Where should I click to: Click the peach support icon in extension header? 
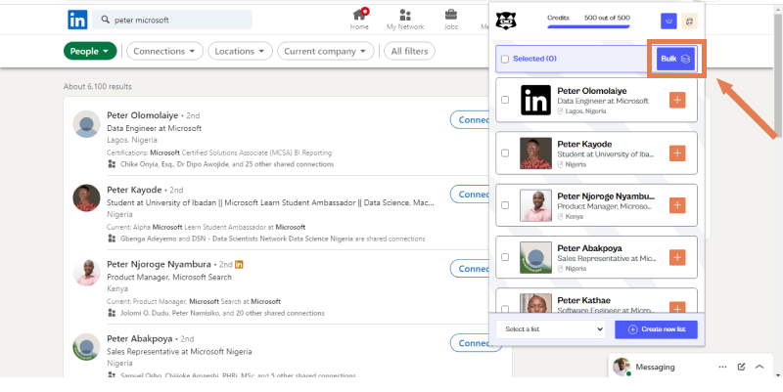pos(690,21)
